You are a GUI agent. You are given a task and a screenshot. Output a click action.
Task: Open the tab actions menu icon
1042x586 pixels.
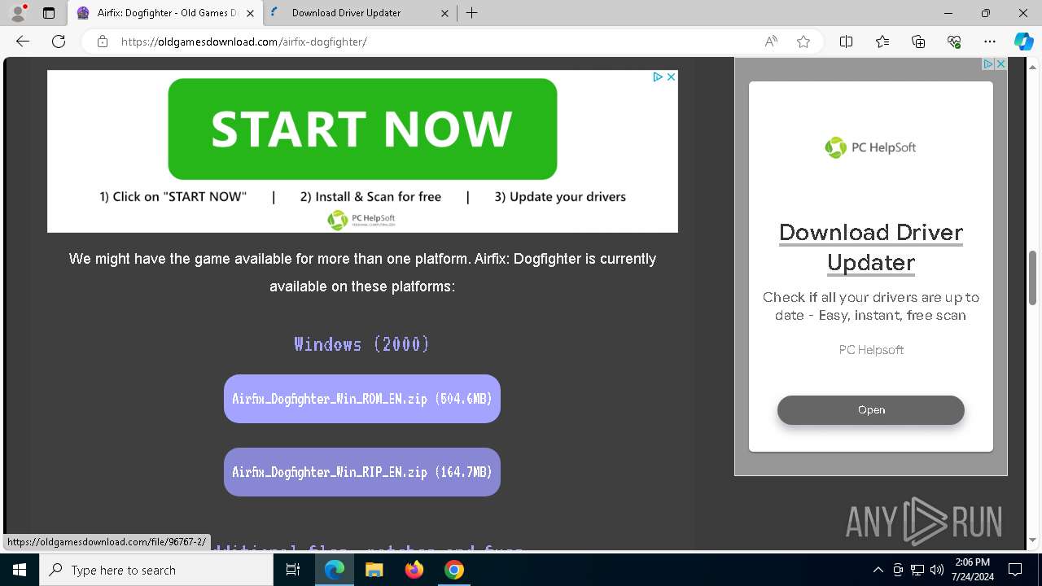pos(49,13)
